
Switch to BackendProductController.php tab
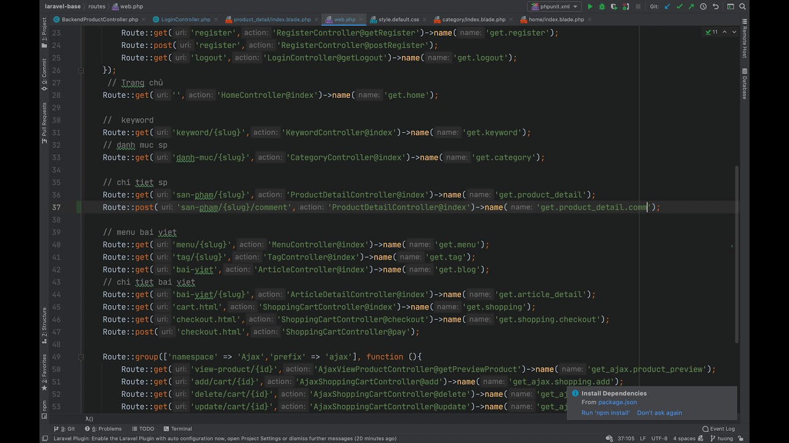click(96, 20)
